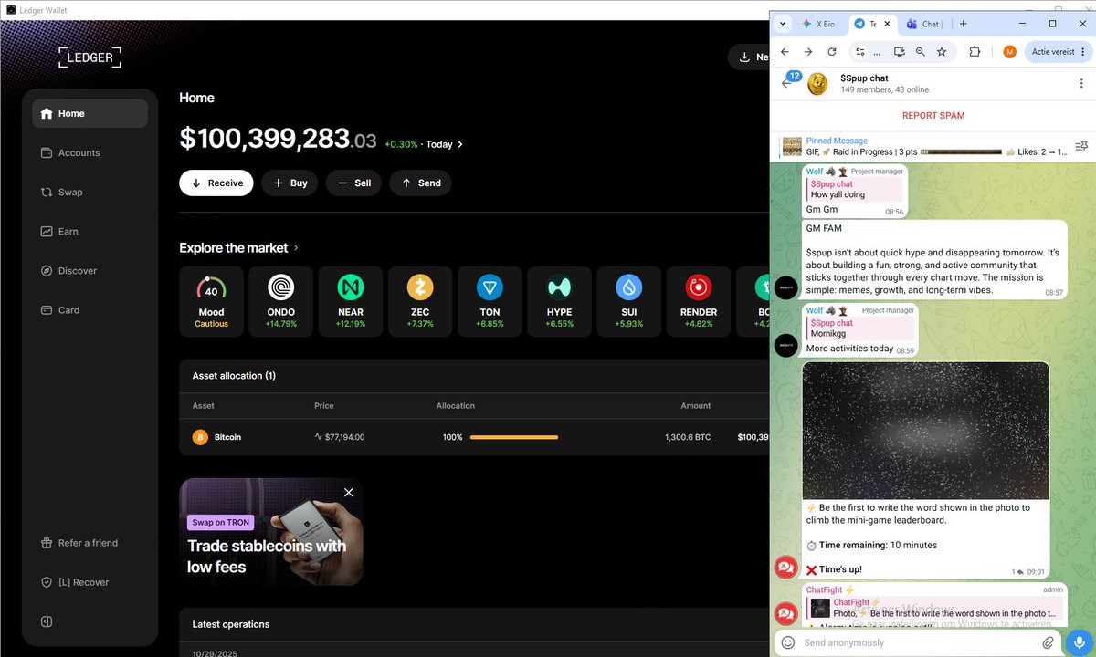
Task: Click the download button in Ledger header
Action: [x=749, y=57]
